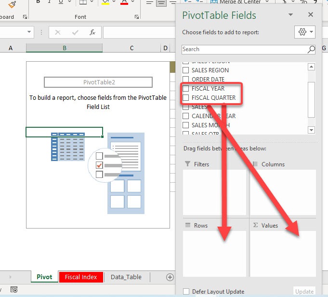
Task: Check the CALENDAR YEAR field
Action: tap(186, 116)
